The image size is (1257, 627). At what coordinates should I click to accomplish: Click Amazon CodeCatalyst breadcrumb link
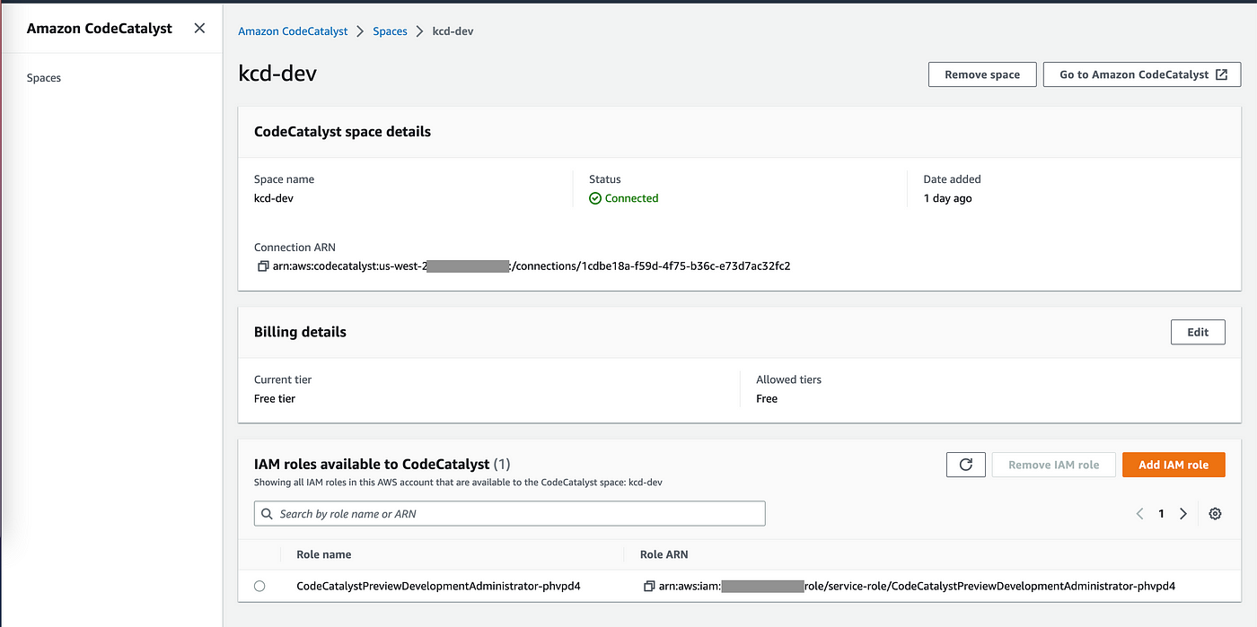[293, 31]
